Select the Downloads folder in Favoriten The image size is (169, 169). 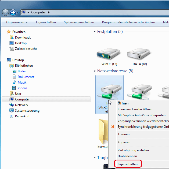tap(23, 37)
